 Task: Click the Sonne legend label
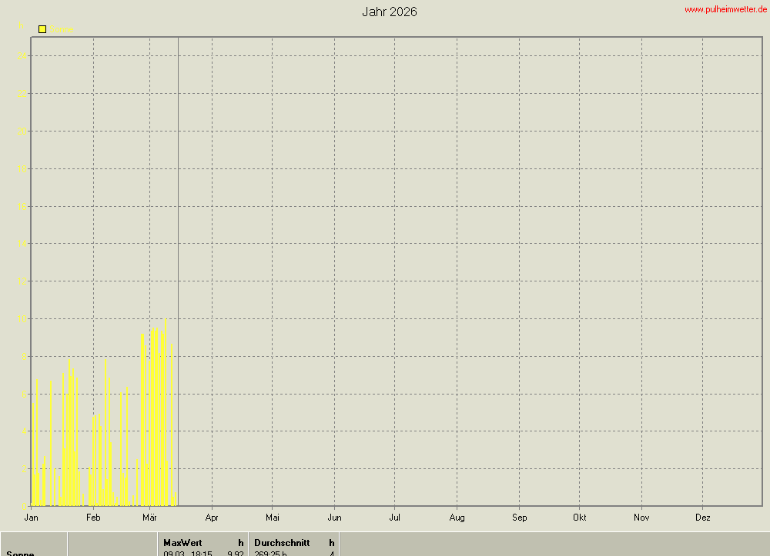[64, 30]
